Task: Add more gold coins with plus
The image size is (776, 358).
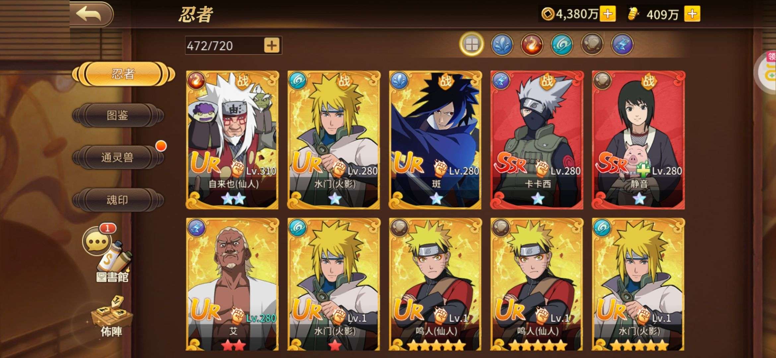Action: [608, 14]
